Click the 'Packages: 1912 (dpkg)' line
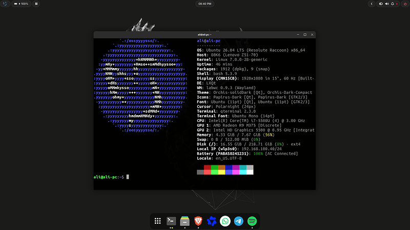The image size is (410, 230). pos(233,69)
